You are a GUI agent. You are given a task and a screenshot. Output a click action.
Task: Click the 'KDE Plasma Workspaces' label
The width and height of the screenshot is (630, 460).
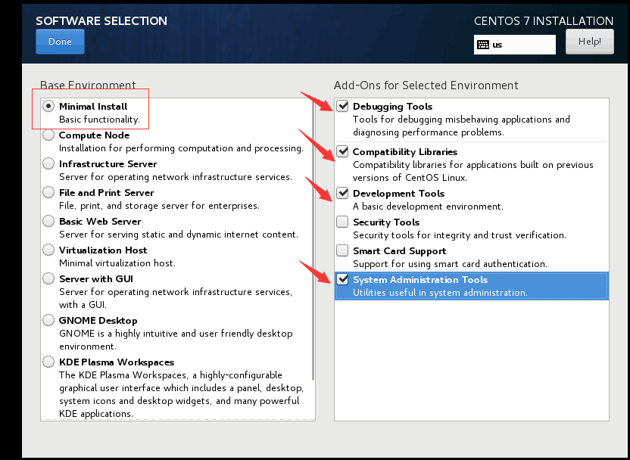click(x=117, y=362)
